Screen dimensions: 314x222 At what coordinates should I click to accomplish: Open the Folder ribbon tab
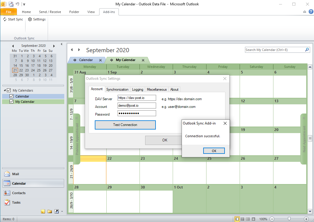74,12
